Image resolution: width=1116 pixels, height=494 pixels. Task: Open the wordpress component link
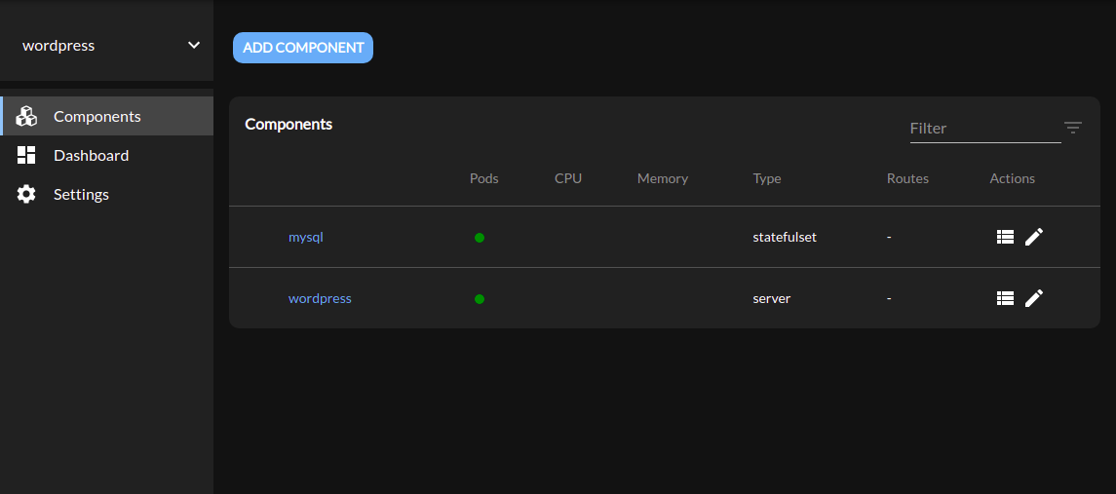pos(320,298)
